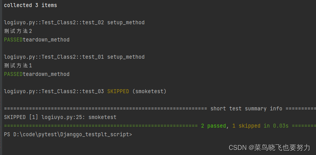Select setup_method on the test_01 line
Viewport: 316px width, 155px height.
click(x=126, y=57)
